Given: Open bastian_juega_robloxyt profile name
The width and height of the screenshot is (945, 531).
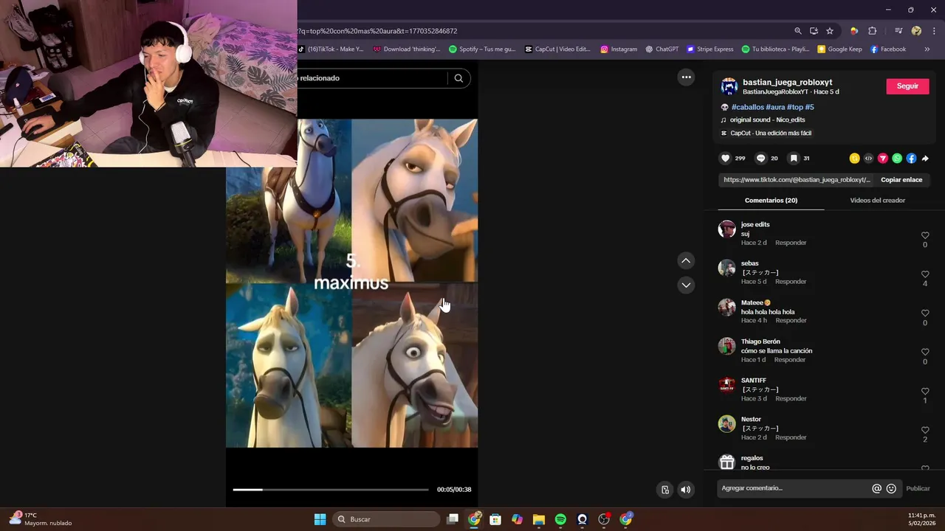Looking at the screenshot, I should (787, 83).
